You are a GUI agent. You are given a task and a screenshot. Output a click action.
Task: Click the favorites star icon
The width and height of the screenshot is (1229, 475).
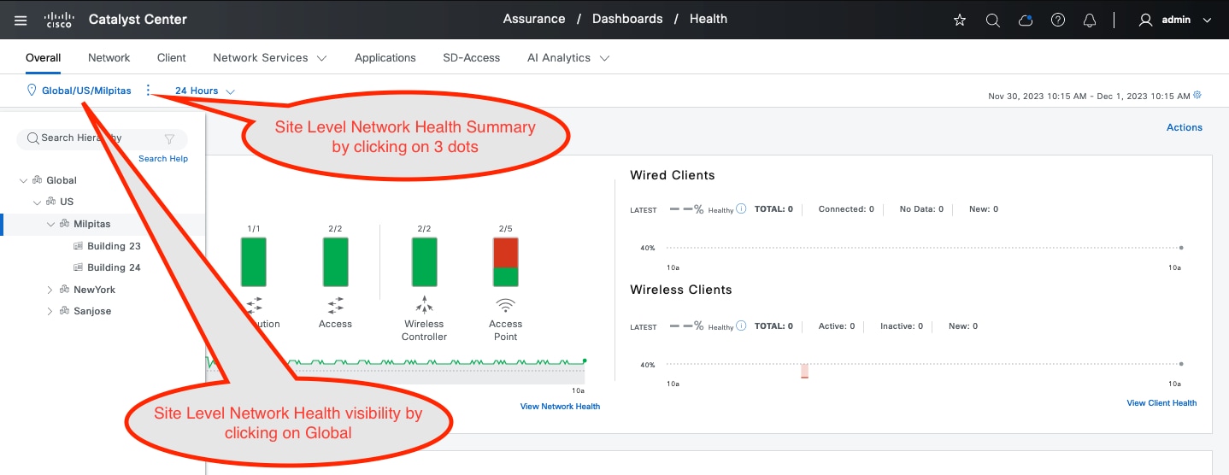coord(960,20)
